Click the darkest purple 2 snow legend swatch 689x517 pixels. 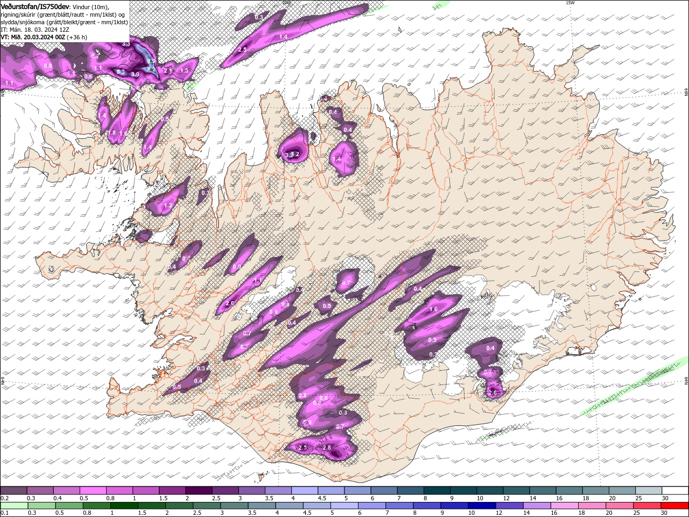[x=199, y=491]
